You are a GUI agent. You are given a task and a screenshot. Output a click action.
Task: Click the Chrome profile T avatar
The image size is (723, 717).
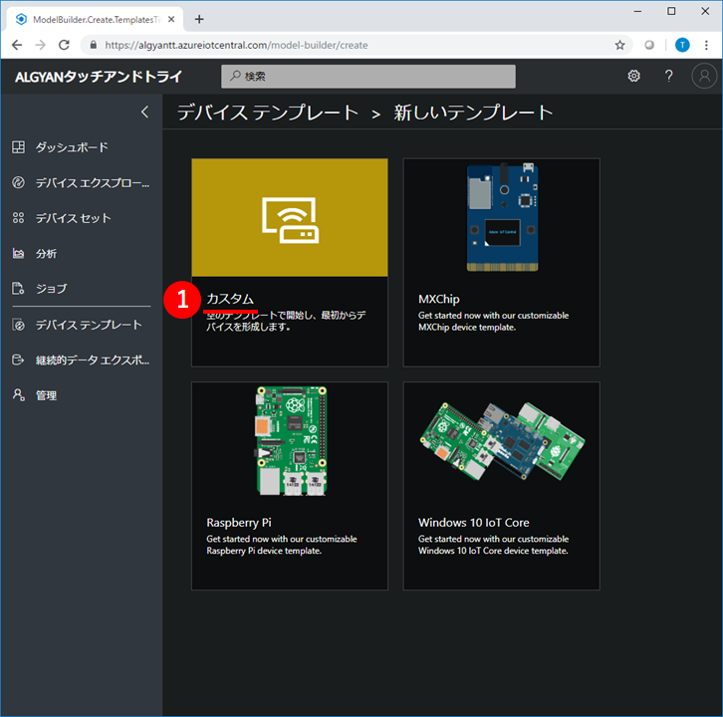coord(682,45)
